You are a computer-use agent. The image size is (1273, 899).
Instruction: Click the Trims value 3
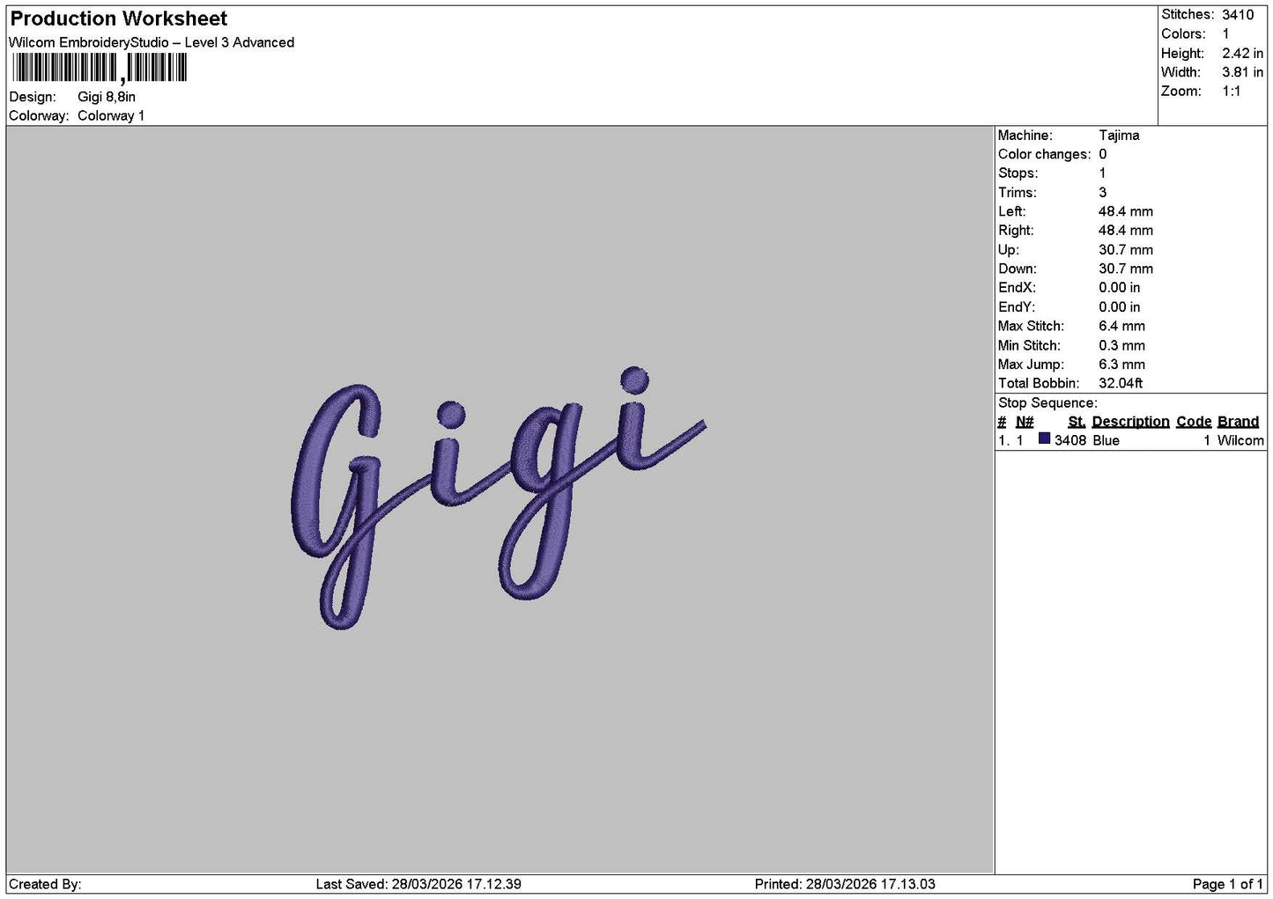click(x=1102, y=193)
